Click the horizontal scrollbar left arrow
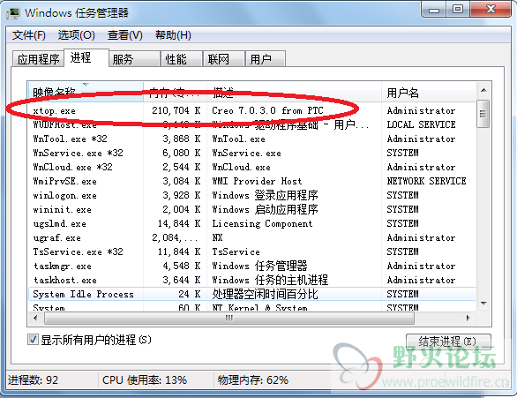The image size is (517, 398). tap(35, 319)
